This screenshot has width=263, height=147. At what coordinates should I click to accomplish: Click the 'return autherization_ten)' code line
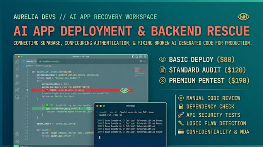[x=58, y=96]
